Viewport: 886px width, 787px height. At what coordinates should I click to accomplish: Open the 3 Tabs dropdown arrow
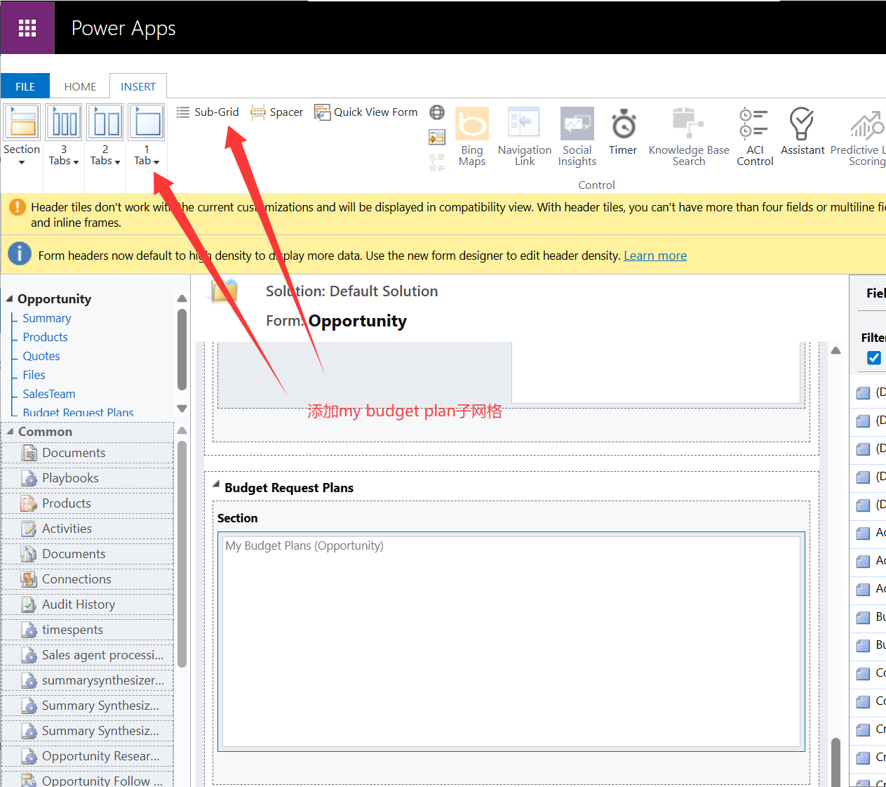[76, 162]
